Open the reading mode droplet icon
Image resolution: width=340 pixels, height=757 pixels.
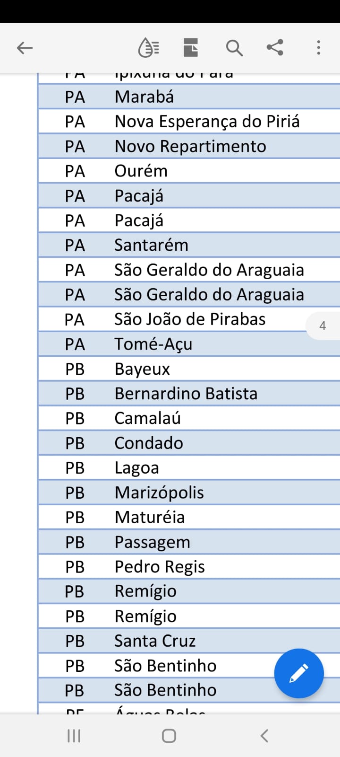[148, 48]
